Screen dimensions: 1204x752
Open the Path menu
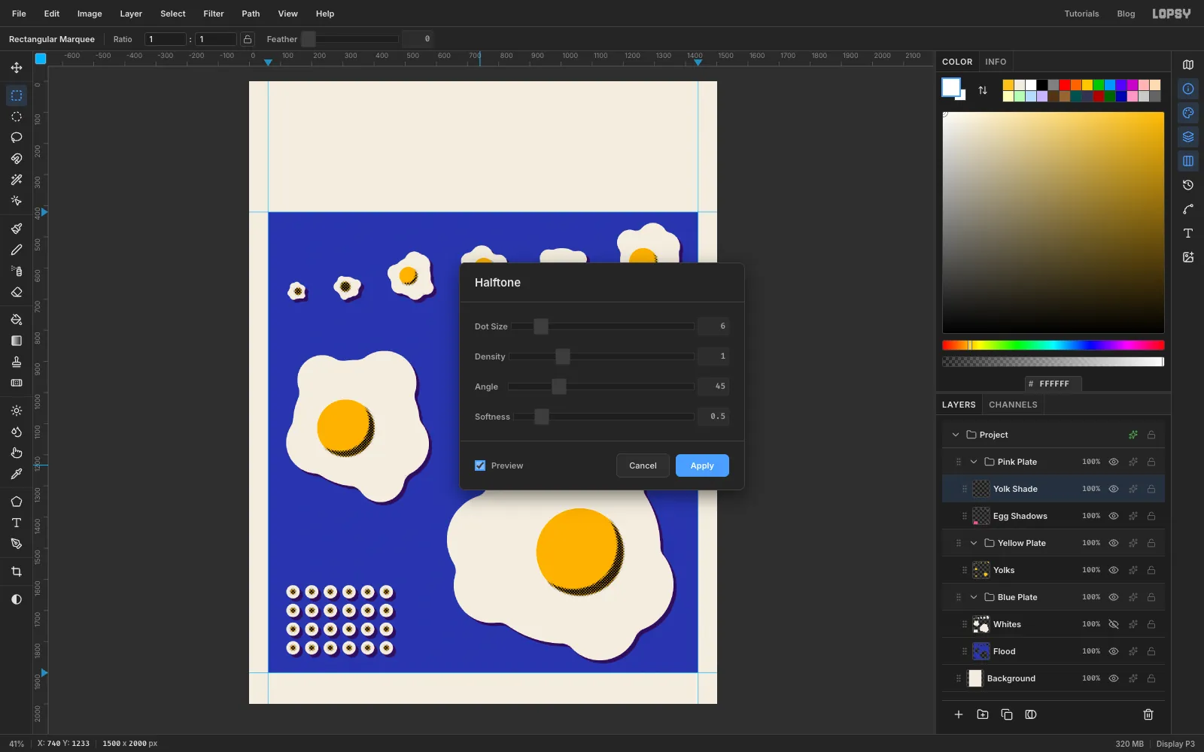tap(251, 14)
